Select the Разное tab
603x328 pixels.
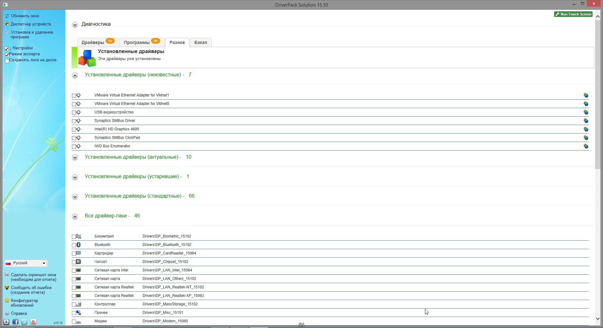pos(177,42)
